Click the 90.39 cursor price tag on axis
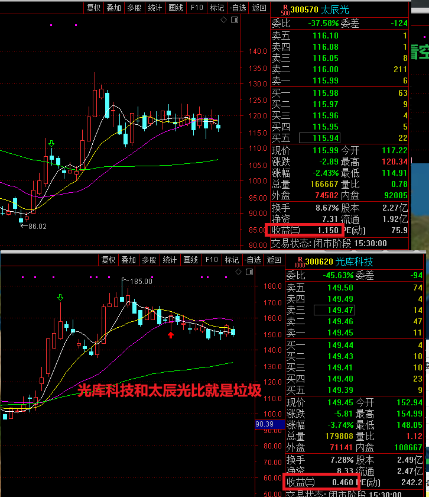This screenshot has height=497, width=429. pyautogui.click(x=269, y=424)
